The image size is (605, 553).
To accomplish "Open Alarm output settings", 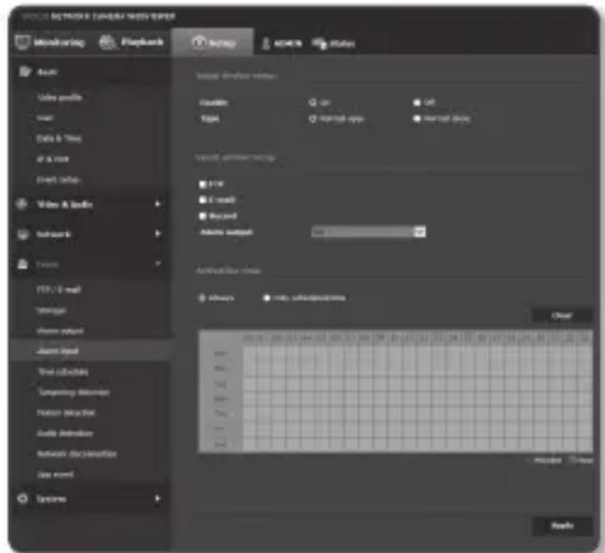I will 60,331.
